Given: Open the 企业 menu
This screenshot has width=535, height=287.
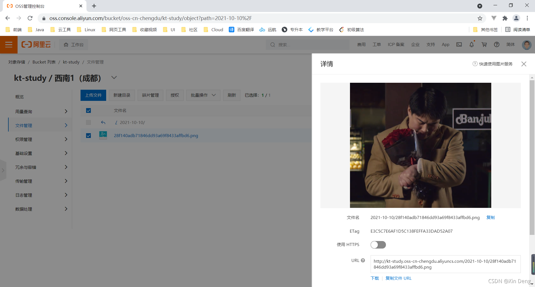Looking at the screenshot, I should point(415,45).
